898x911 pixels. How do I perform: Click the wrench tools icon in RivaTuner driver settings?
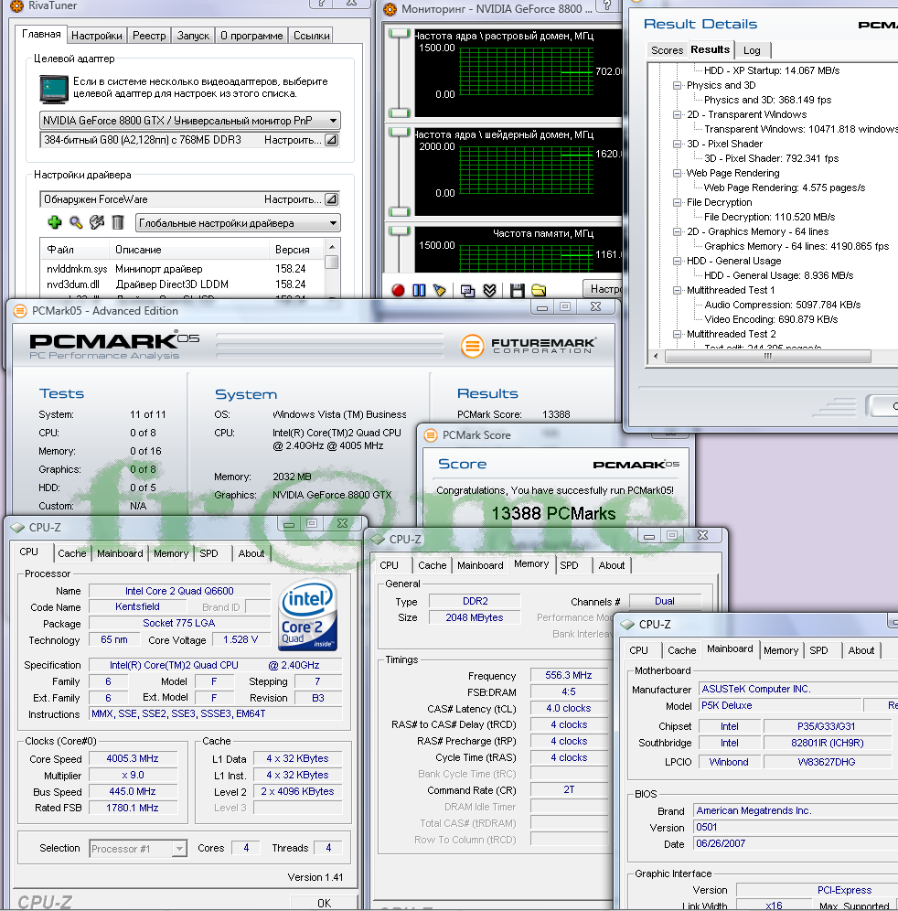pyautogui.click(x=97, y=222)
